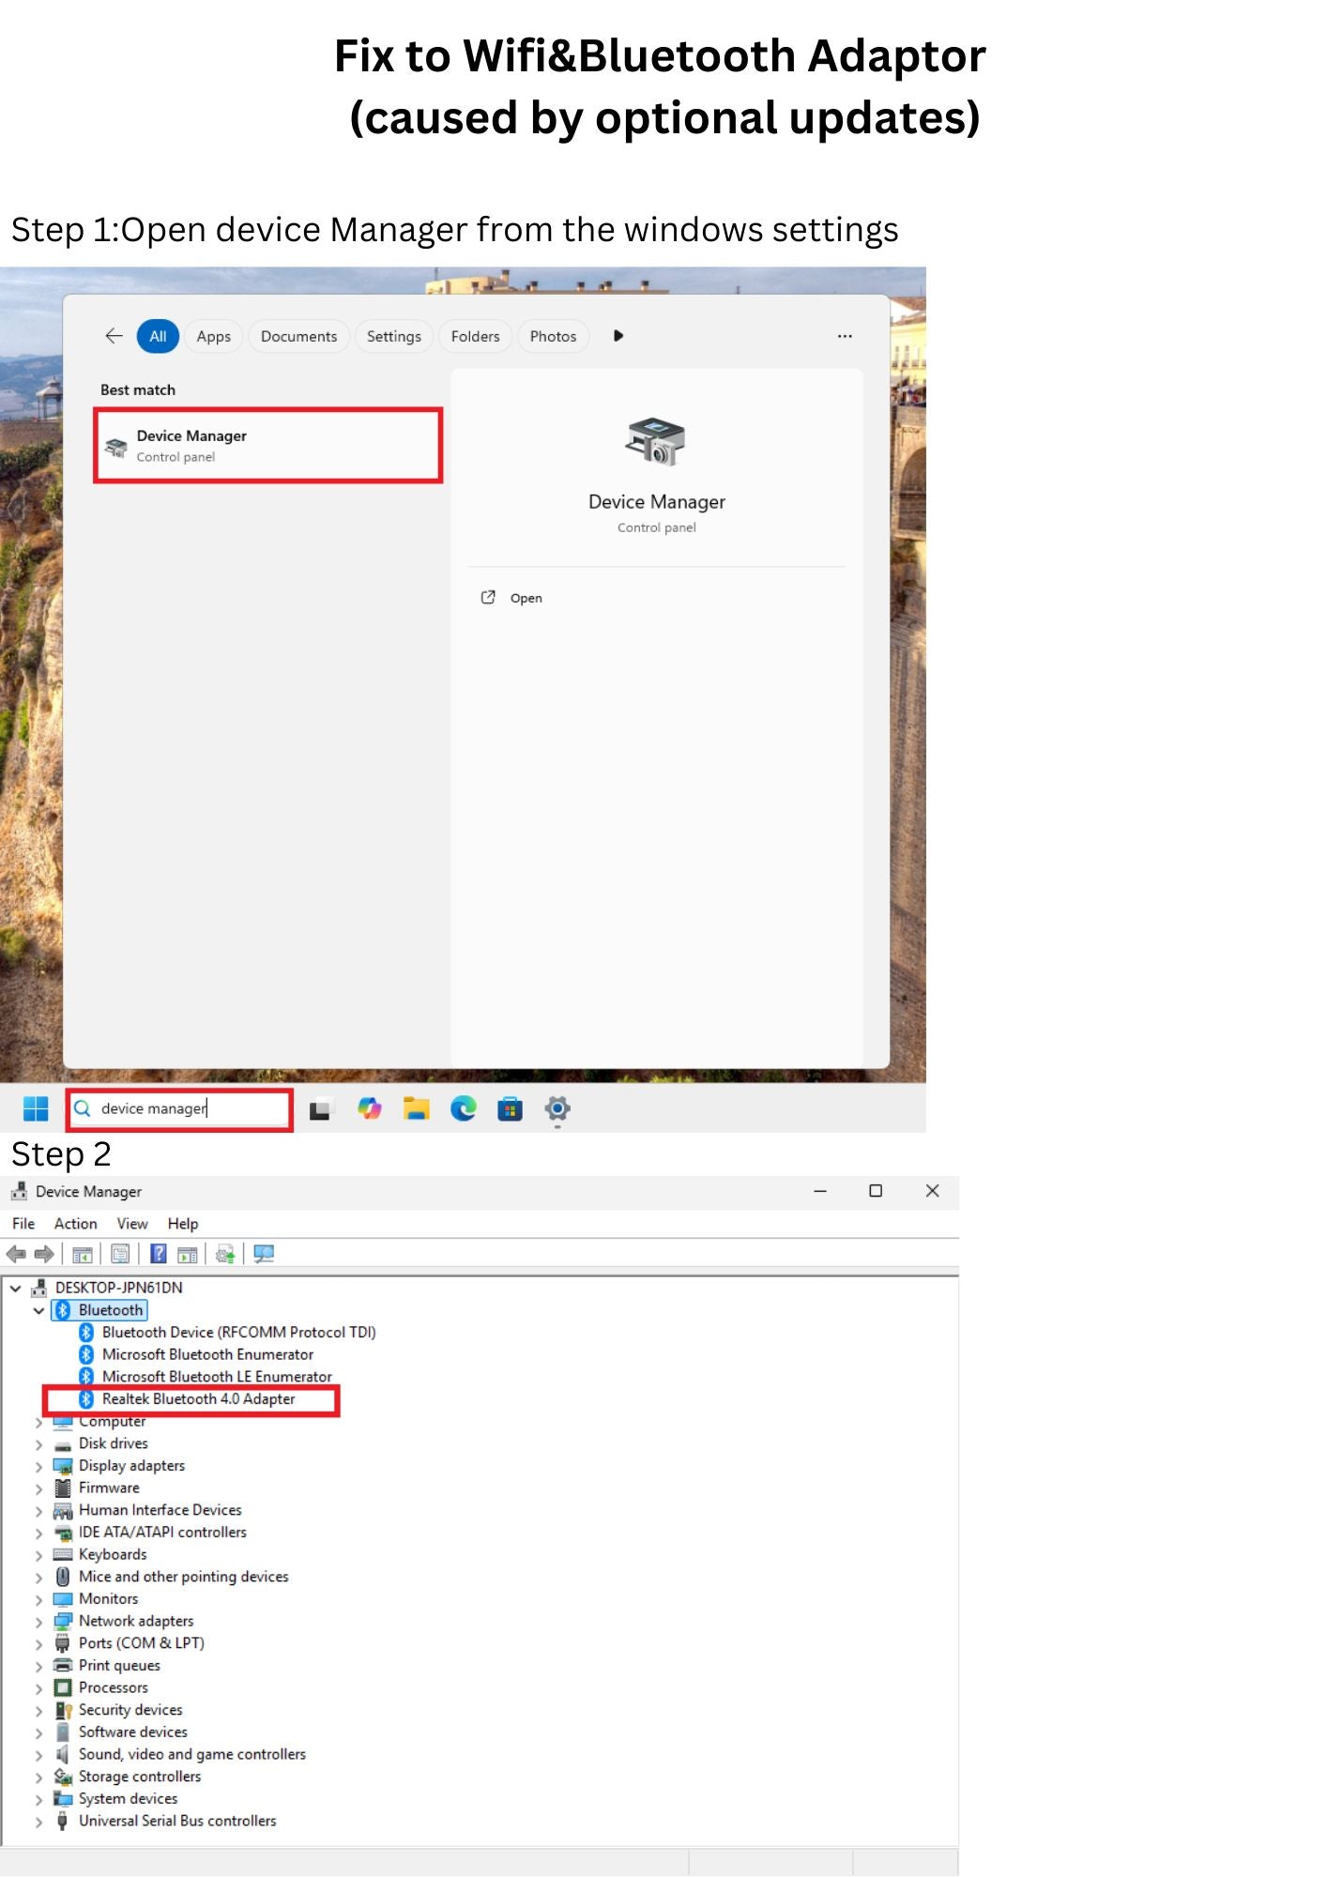Expand the Human Interface Devices category

pos(38,1511)
